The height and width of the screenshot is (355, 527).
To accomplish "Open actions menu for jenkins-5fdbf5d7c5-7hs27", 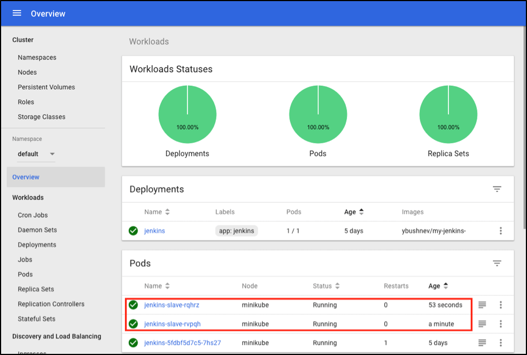I will point(500,343).
